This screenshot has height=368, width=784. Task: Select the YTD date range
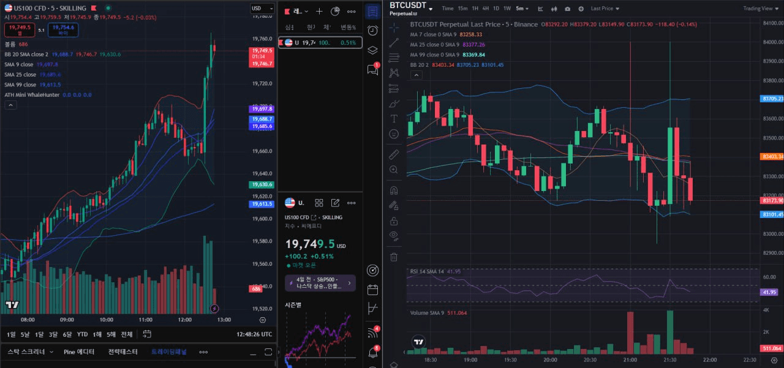click(x=81, y=334)
